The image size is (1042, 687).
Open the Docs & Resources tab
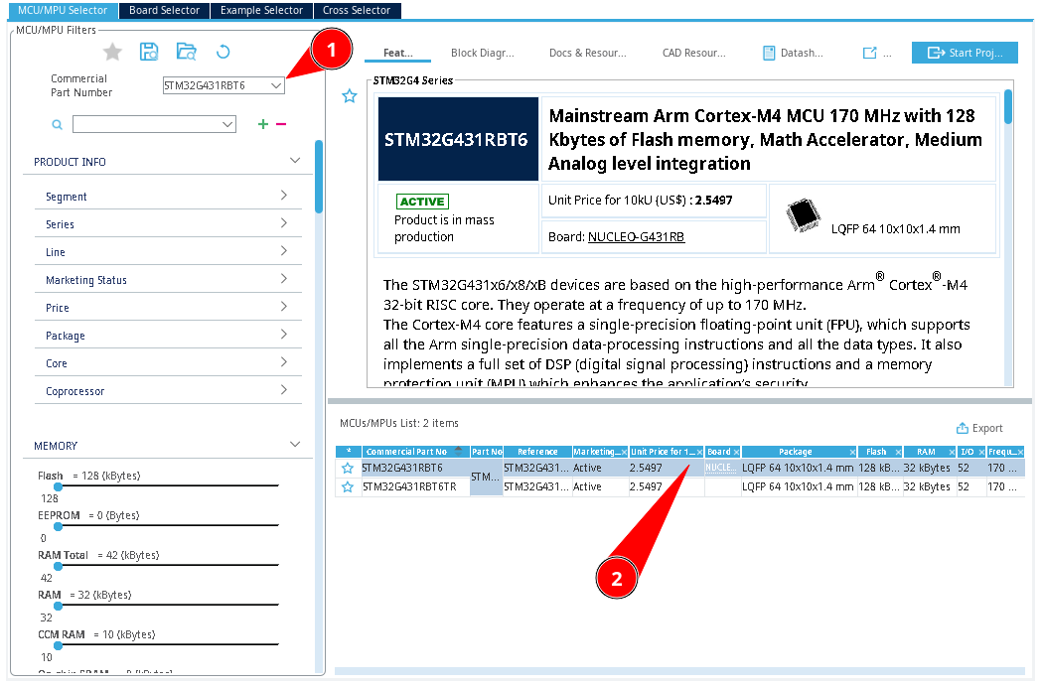[x=587, y=54]
